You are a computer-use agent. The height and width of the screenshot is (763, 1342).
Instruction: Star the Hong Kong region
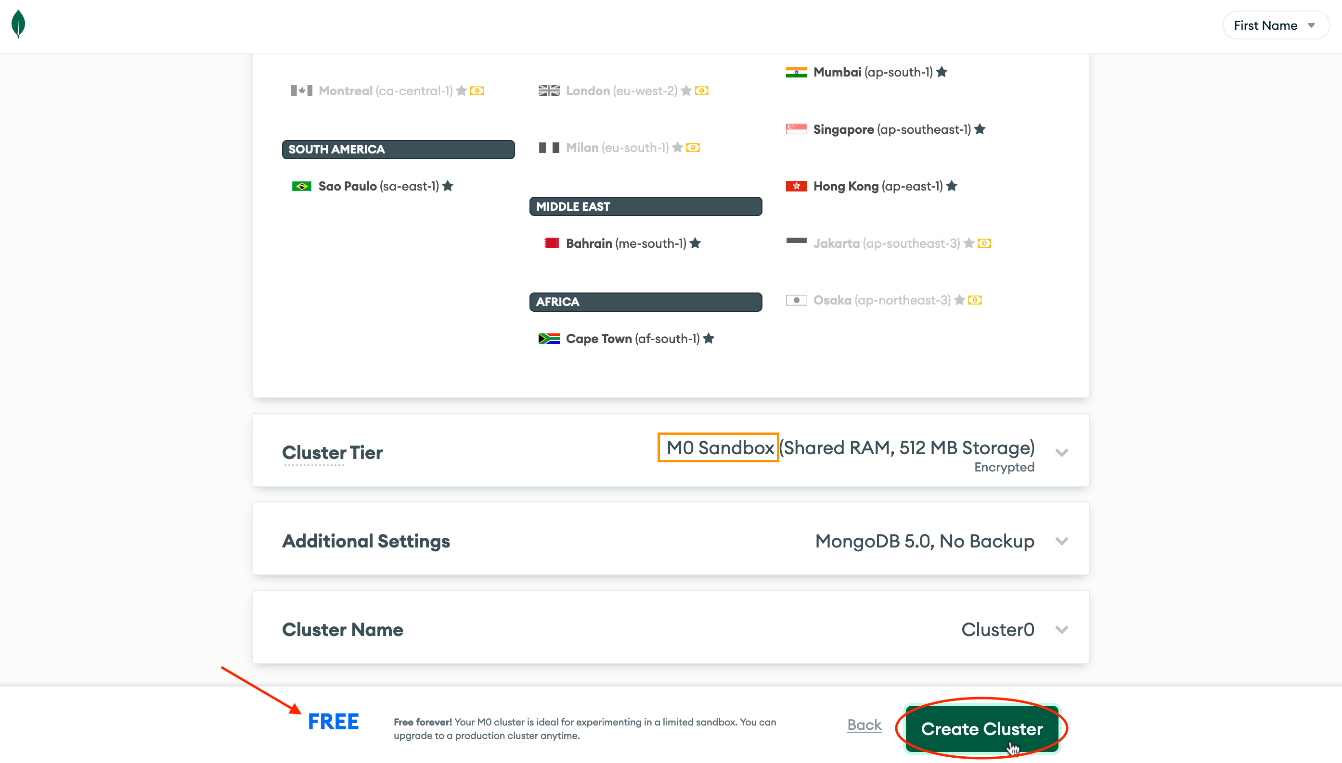click(952, 186)
